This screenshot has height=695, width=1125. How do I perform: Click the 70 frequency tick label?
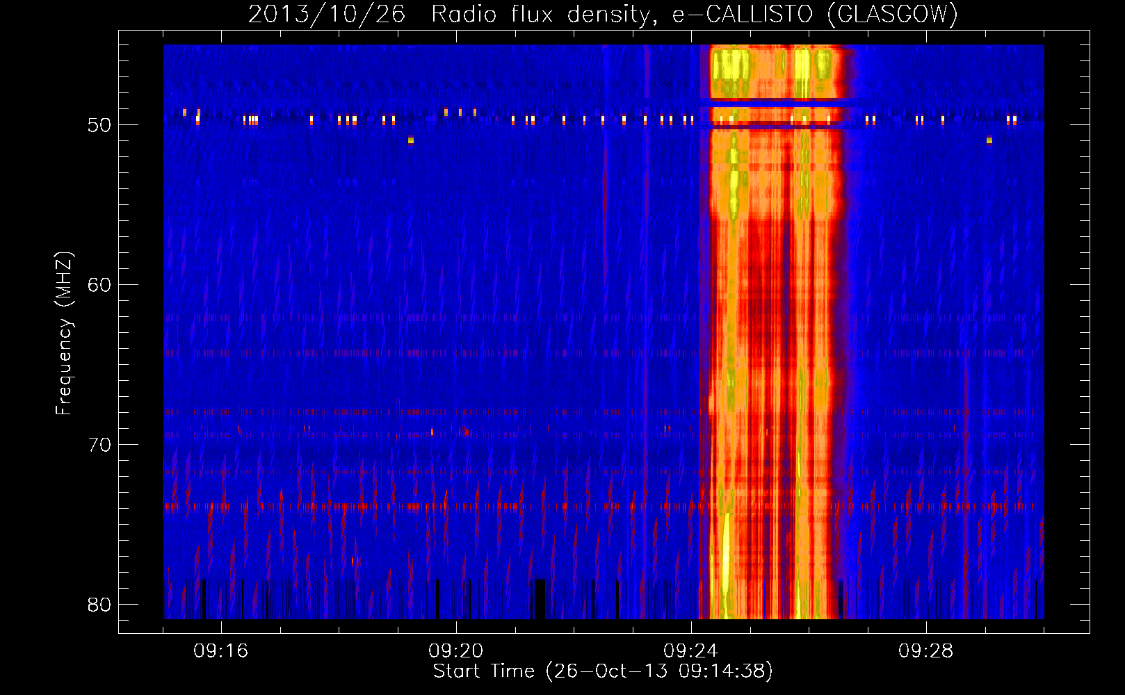(x=99, y=445)
